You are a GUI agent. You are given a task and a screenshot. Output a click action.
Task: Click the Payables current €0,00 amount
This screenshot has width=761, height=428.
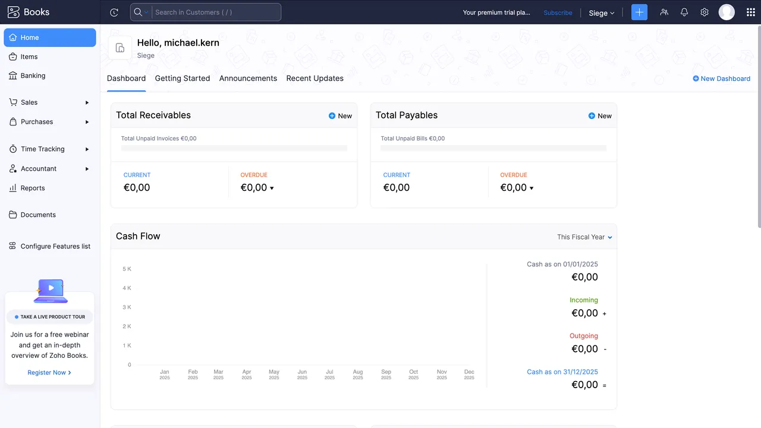397,188
